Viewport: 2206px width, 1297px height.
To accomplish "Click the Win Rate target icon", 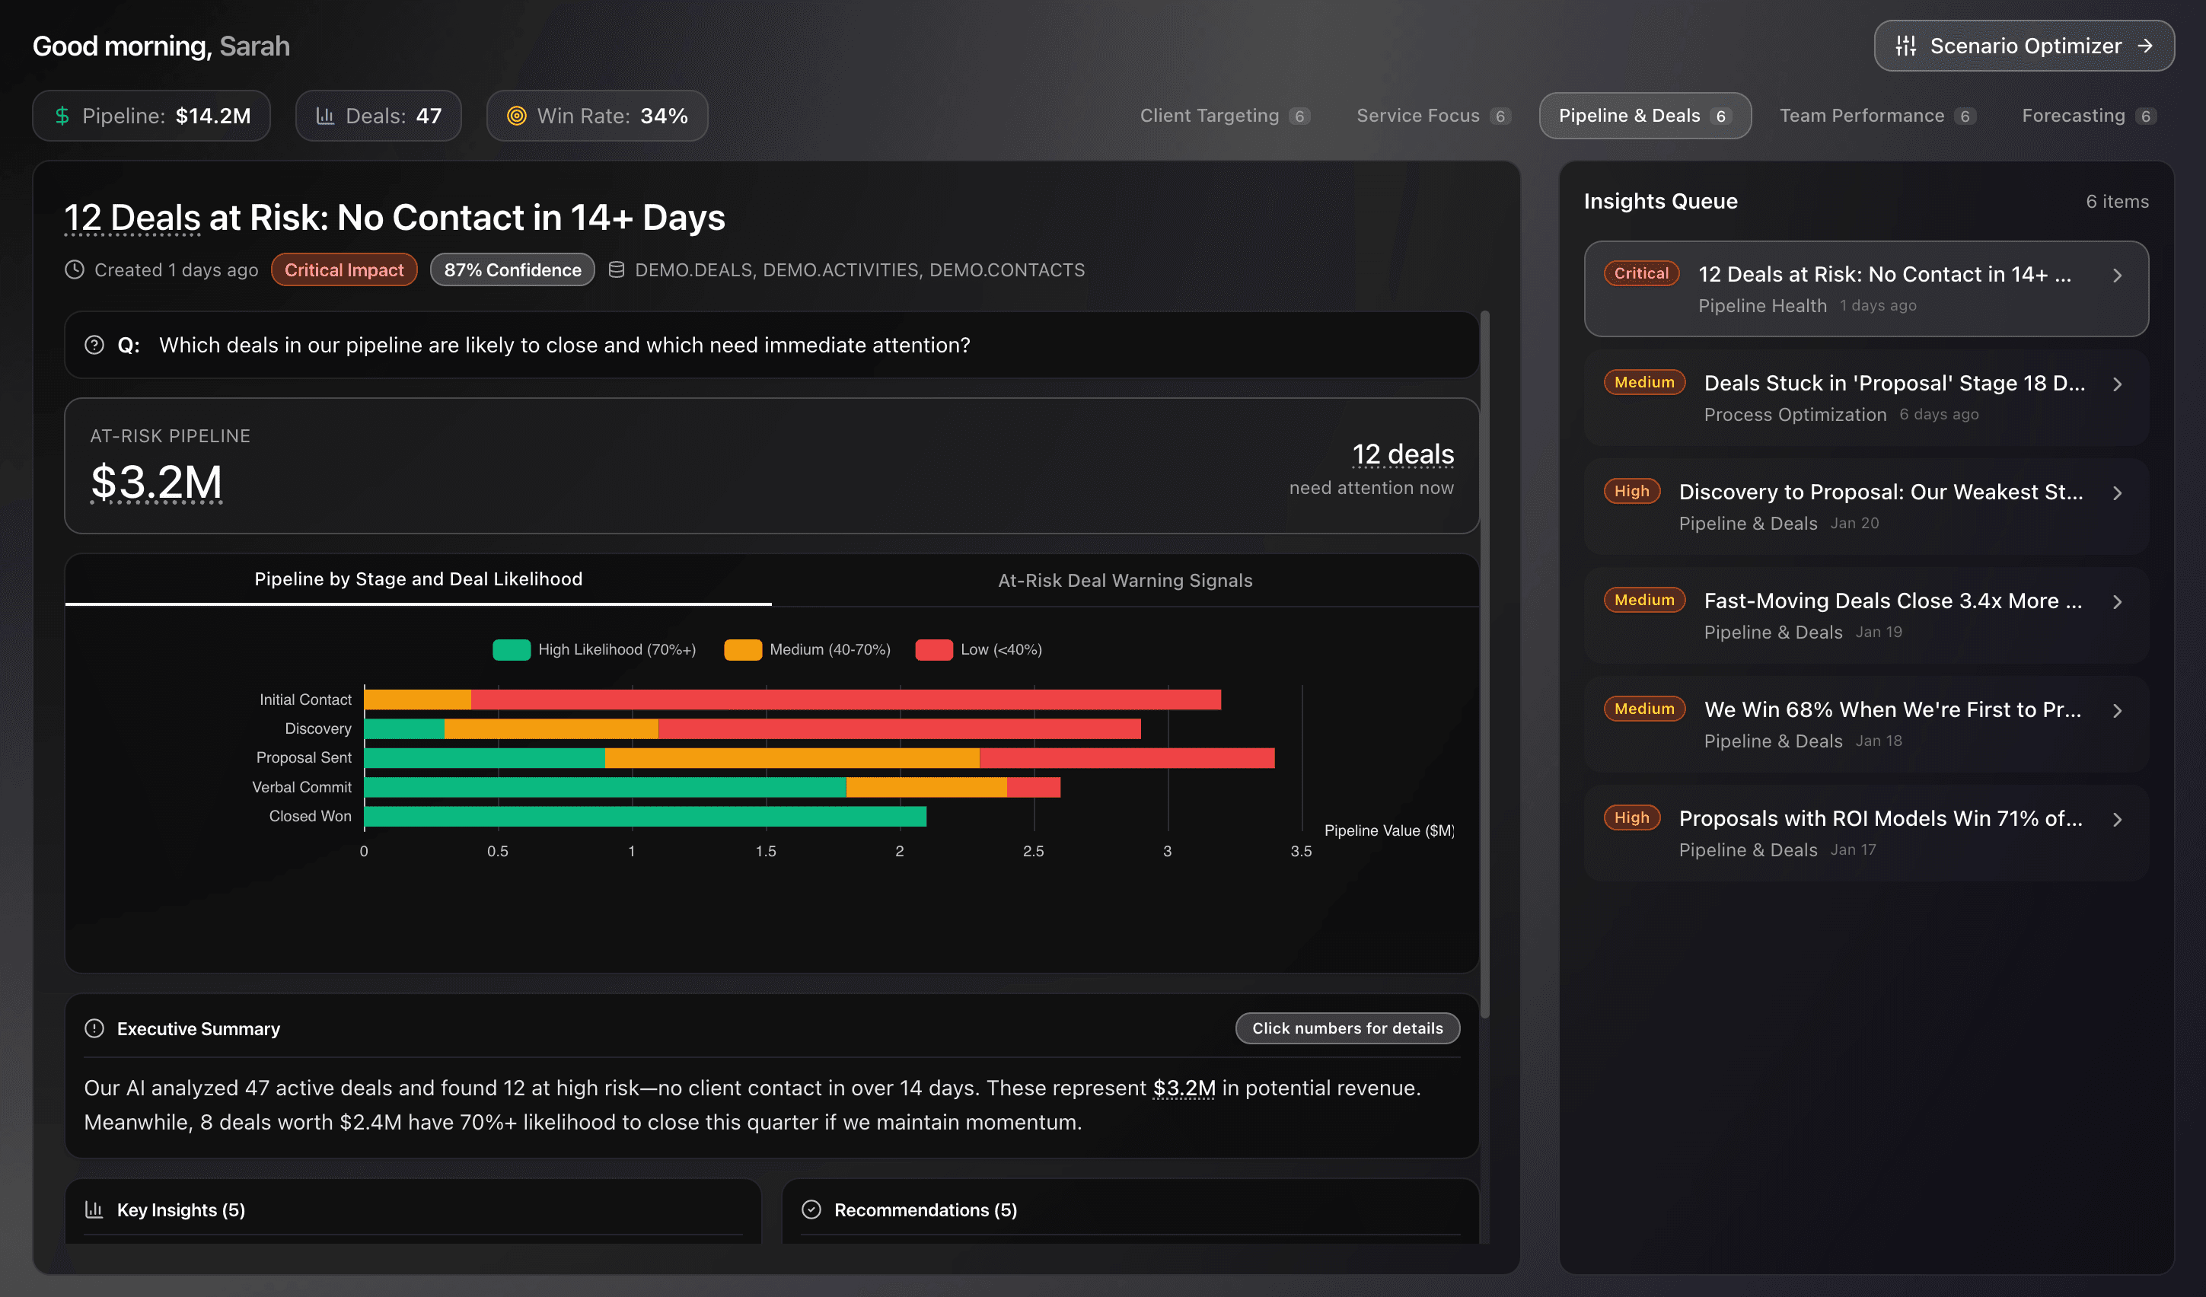I will tap(516, 116).
